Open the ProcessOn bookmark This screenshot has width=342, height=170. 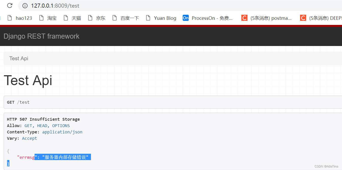(x=208, y=18)
